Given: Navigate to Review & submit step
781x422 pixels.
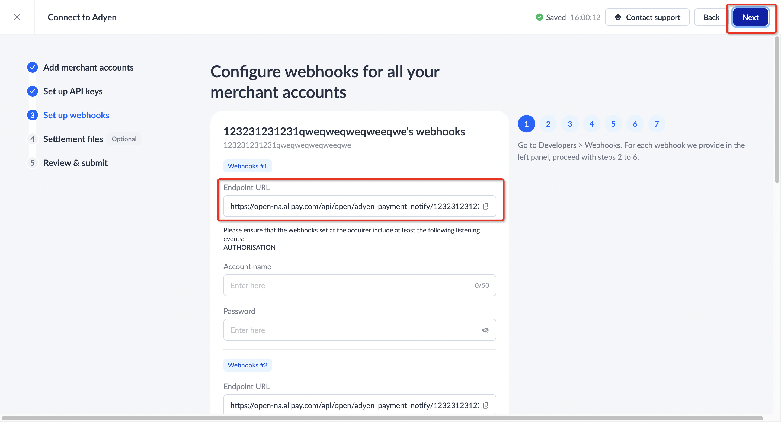Looking at the screenshot, I should (x=75, y=163).
